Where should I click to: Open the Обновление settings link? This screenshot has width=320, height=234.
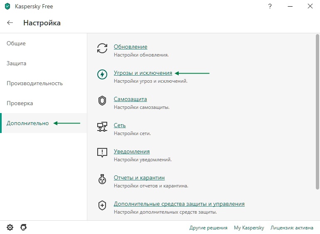point(130,47)
